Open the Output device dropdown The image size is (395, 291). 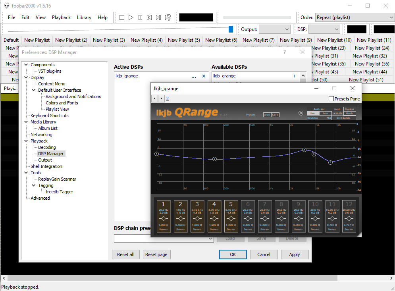pos(275,29)
